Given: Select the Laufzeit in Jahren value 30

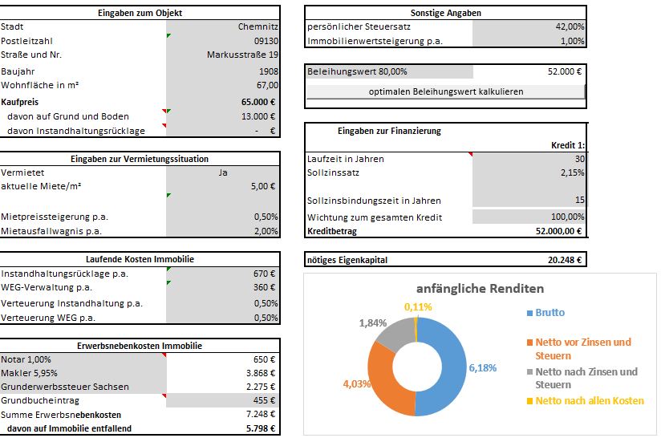Looking at the screenshot, I should tap(529, 159).
